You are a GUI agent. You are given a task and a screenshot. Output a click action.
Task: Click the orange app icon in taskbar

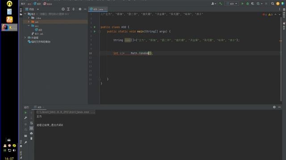(9, 20)
